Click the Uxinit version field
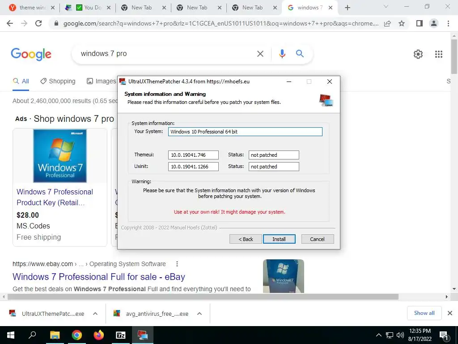This screenshot has width=458, height=344. point(193,167)
